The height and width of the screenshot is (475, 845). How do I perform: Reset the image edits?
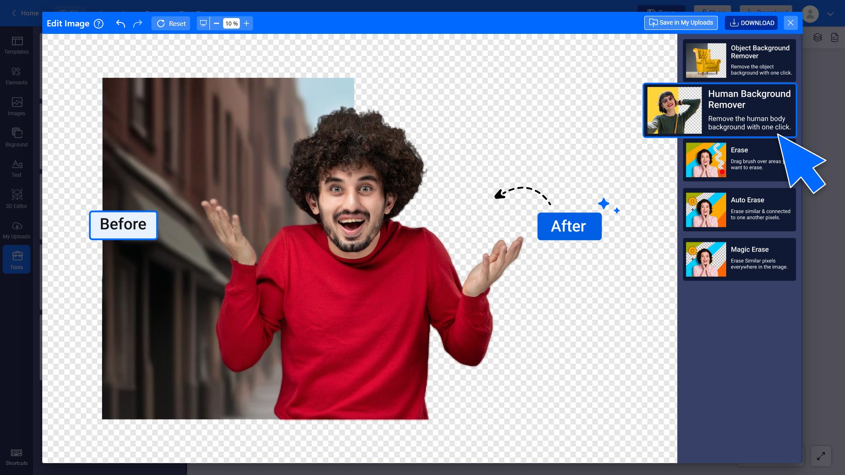pyautogui.click(x=171, y=23)
